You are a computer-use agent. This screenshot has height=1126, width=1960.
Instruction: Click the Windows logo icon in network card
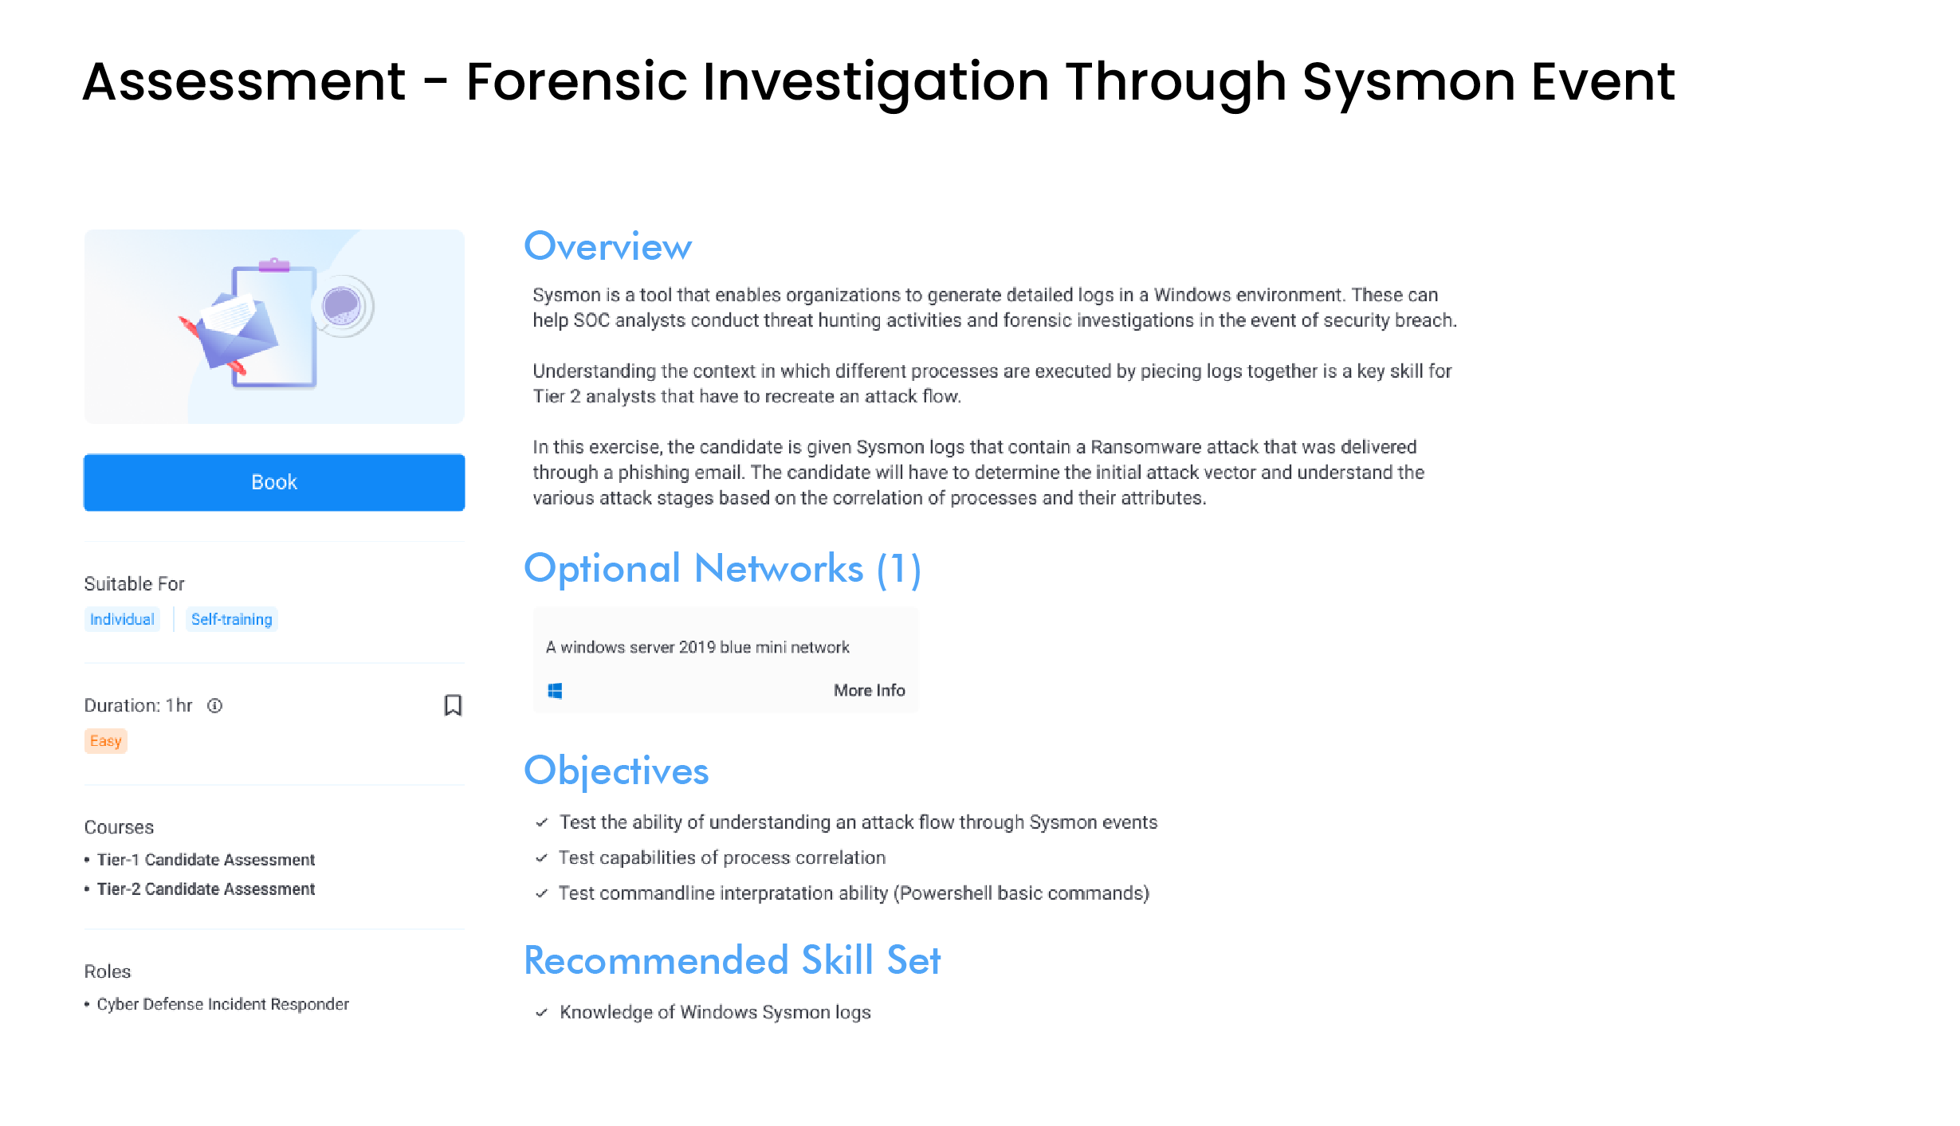555,691
